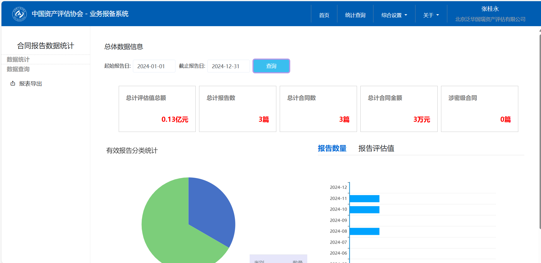Select the 报告数量 tab
Screen dimensions: 541x263
point(332,148)
